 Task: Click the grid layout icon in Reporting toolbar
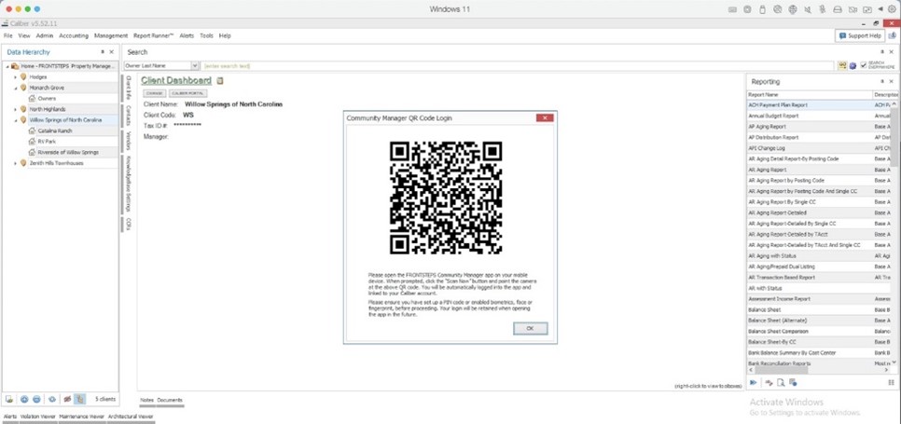tap(892, 382)
